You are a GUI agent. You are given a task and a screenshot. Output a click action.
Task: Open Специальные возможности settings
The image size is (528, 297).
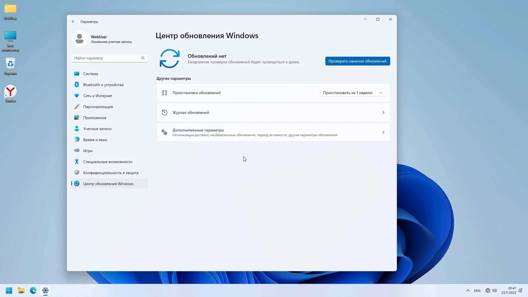click(108, 162)
